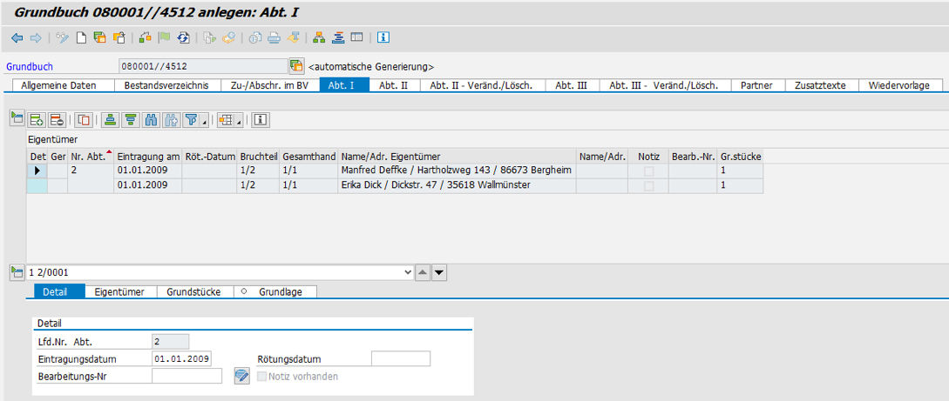
Task: Click the insert row icon above the Eigentümer table
Action: coord(37,120)
